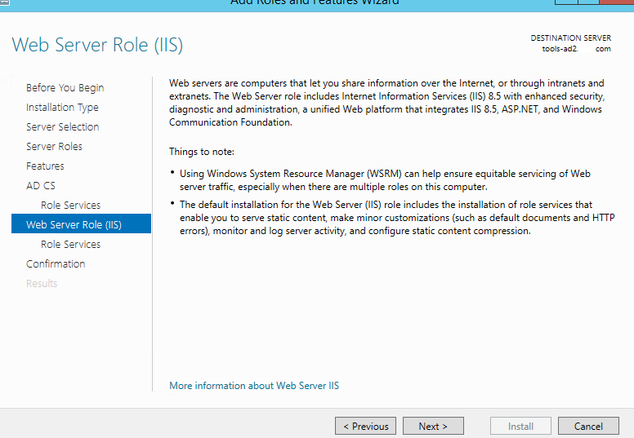Click the DESTINATION SERVER label
634x438 pixels.
571,38
